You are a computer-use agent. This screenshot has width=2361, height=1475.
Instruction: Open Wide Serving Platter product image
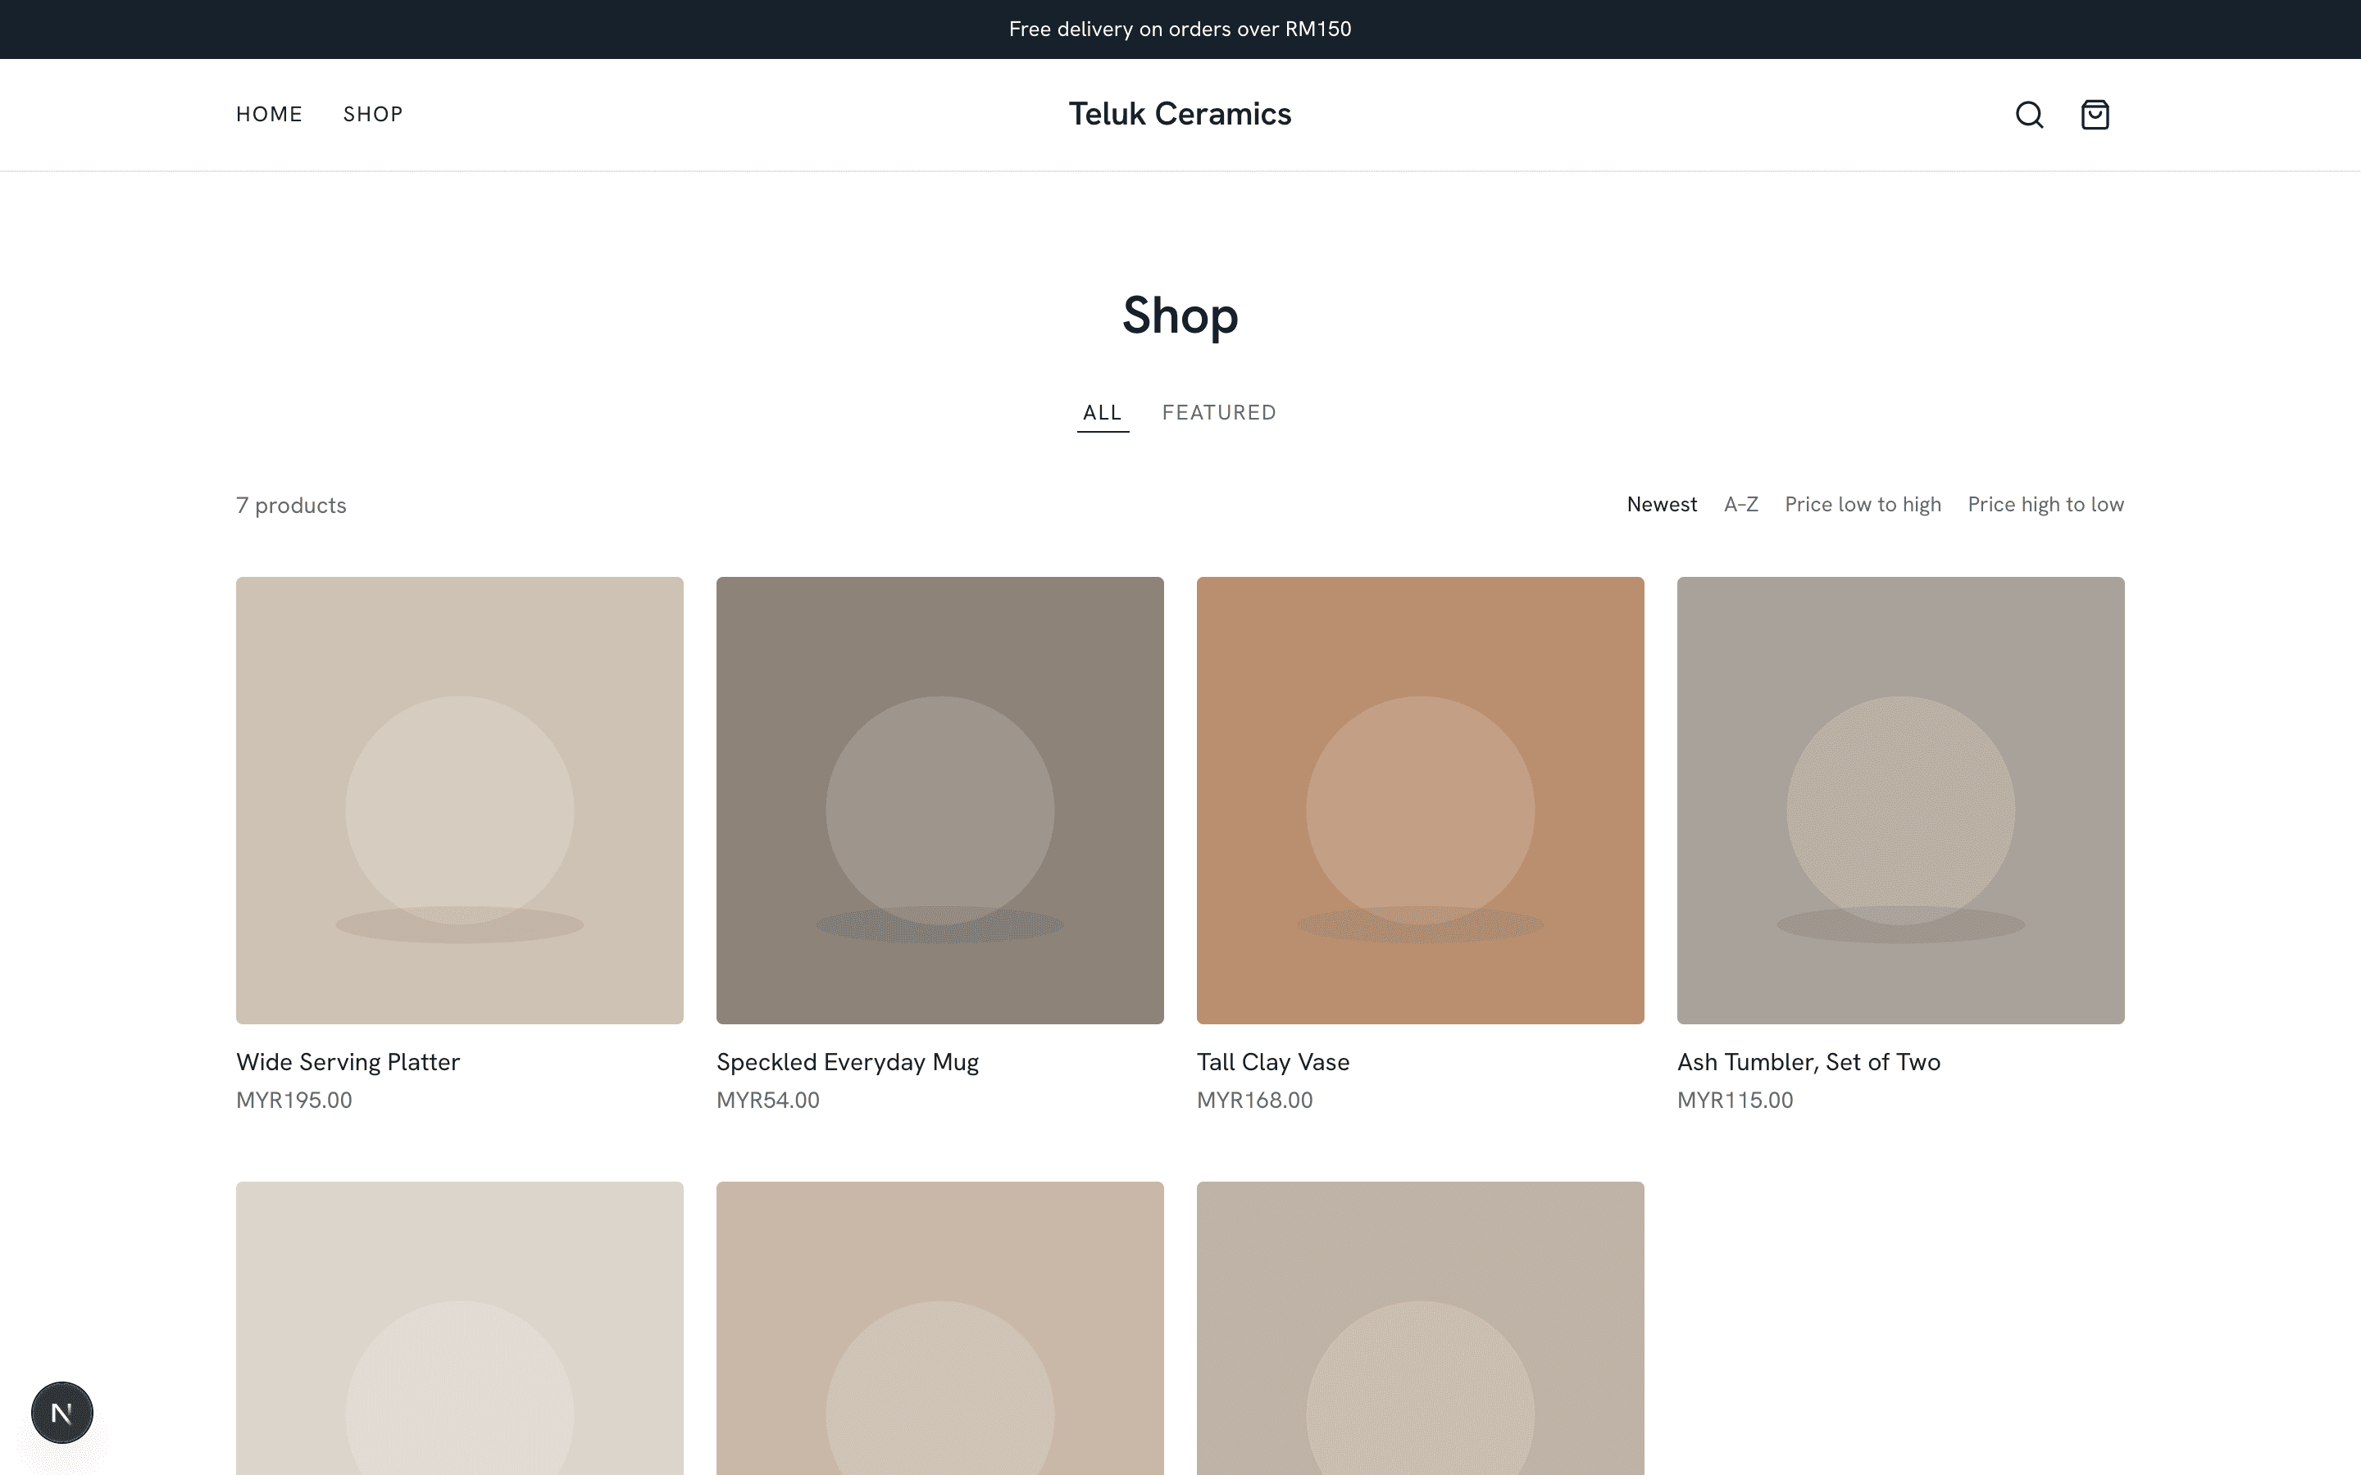460,800
